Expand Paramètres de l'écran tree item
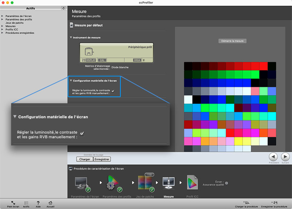 click(2, 16)
